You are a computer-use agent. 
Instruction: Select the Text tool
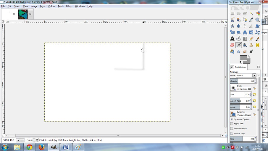click(x=232, y=39)
